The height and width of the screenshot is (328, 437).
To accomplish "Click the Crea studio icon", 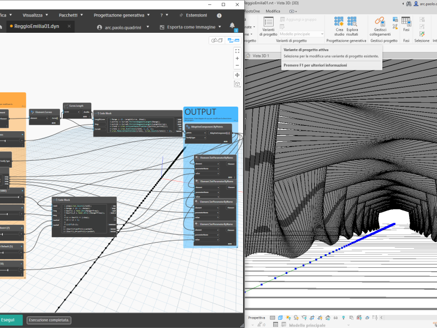I will (339, 25).
